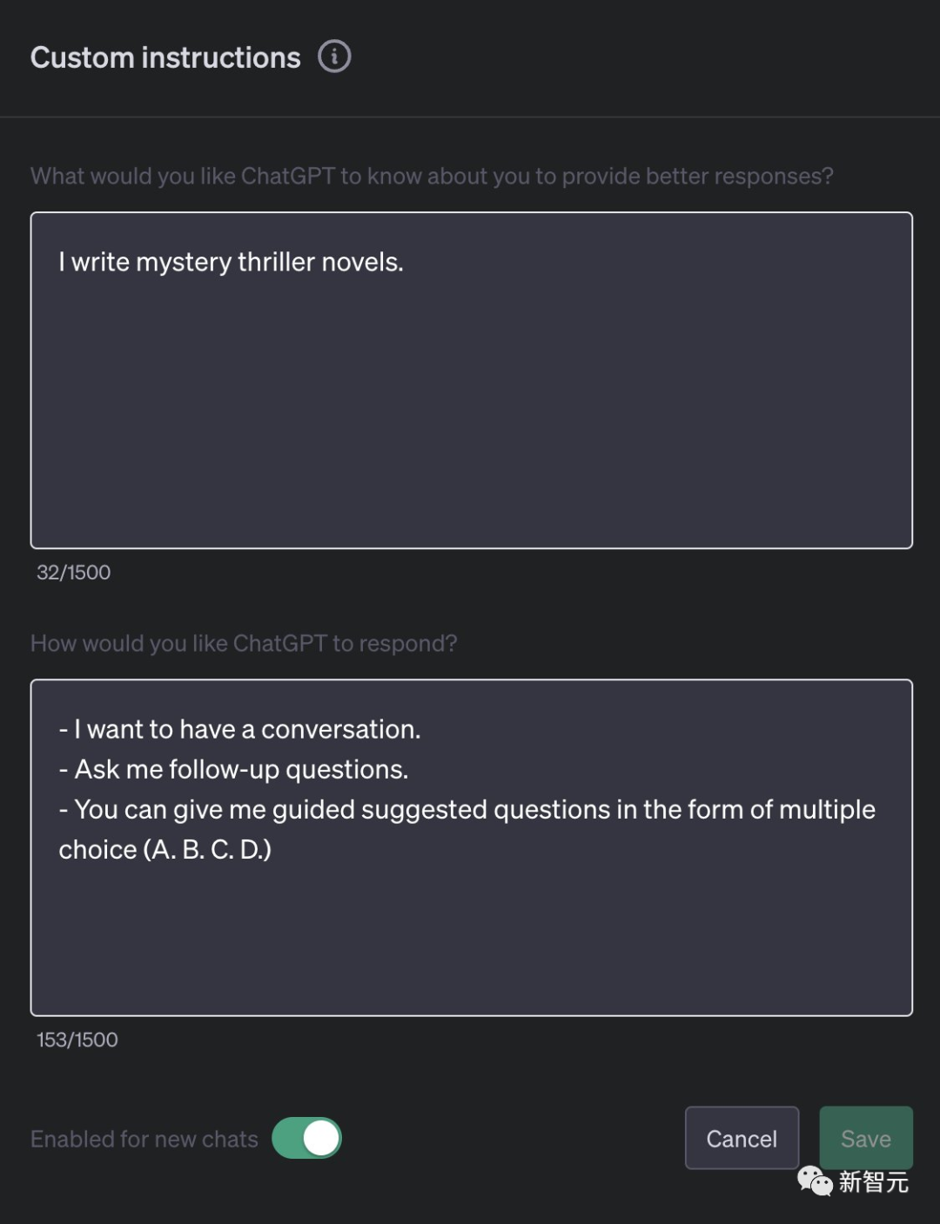Click the 153/1500 character counter
Viewport: 940px width, 1224px height.
click(77, 1040)
